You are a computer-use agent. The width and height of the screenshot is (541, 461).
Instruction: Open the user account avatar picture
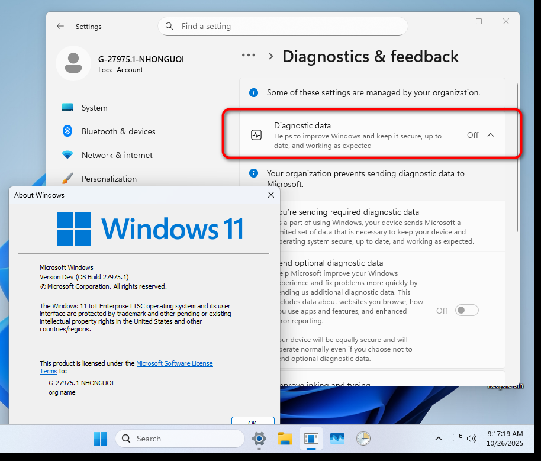73,63
